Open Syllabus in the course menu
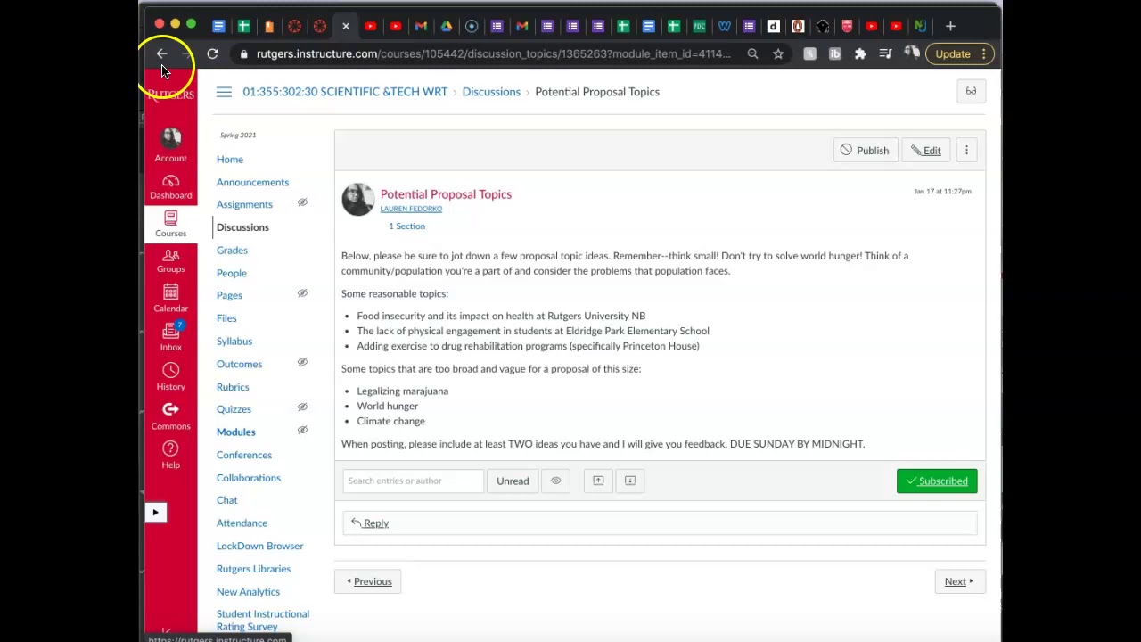 234,341
